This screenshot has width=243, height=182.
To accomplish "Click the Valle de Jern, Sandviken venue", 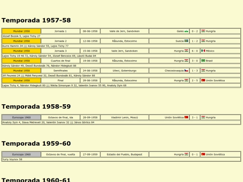I will (125, 31).
